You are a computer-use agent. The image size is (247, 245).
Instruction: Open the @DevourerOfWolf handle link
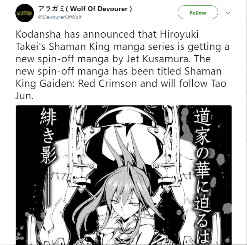coord(60,17)
